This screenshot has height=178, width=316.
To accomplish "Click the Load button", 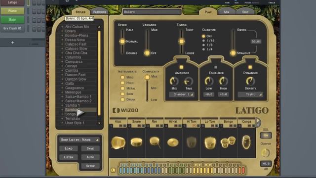I will tap(69, 148).
